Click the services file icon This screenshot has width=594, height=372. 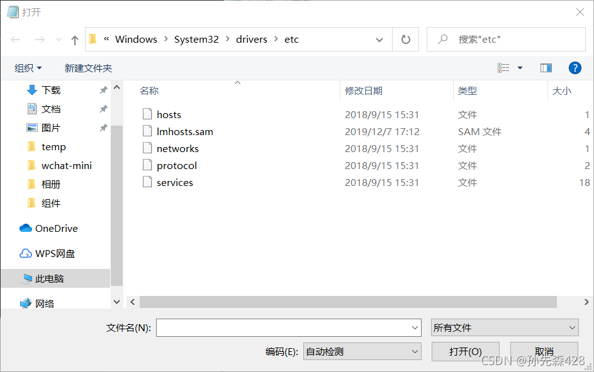click(x=147, y=182)
